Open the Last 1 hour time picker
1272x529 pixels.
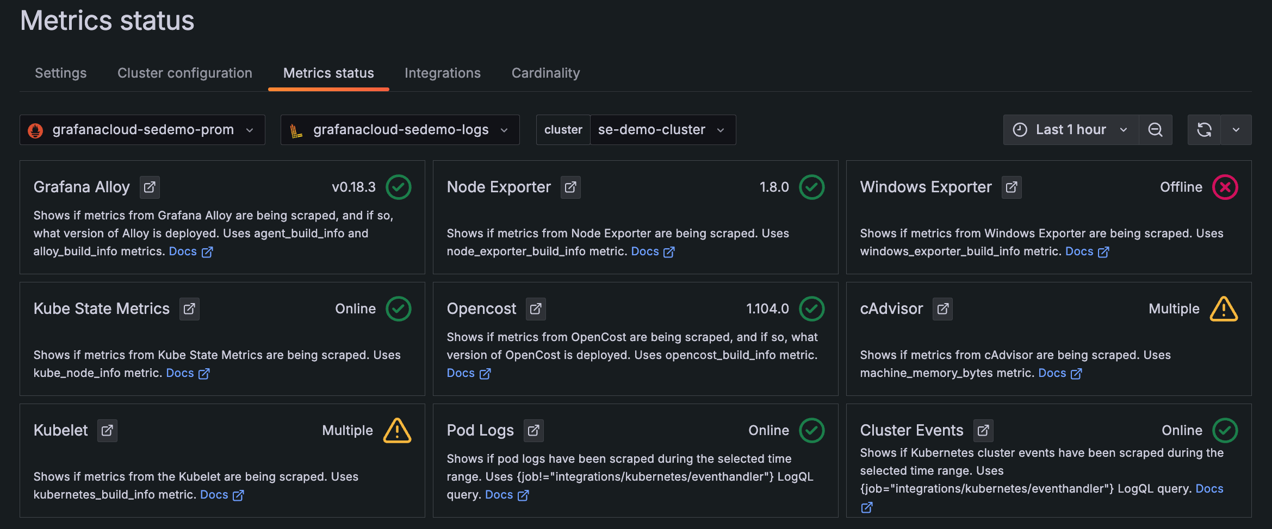(x=1070, y=130)
